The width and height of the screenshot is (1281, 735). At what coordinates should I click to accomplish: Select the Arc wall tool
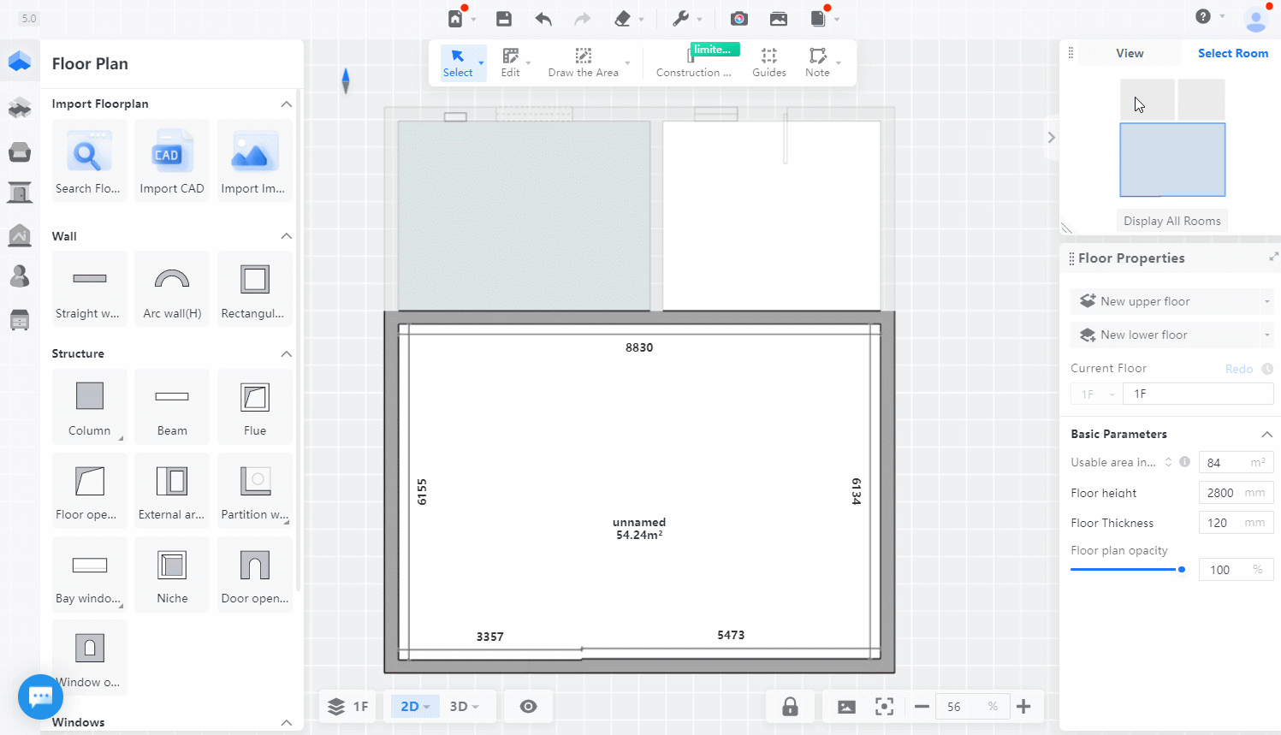172,288
